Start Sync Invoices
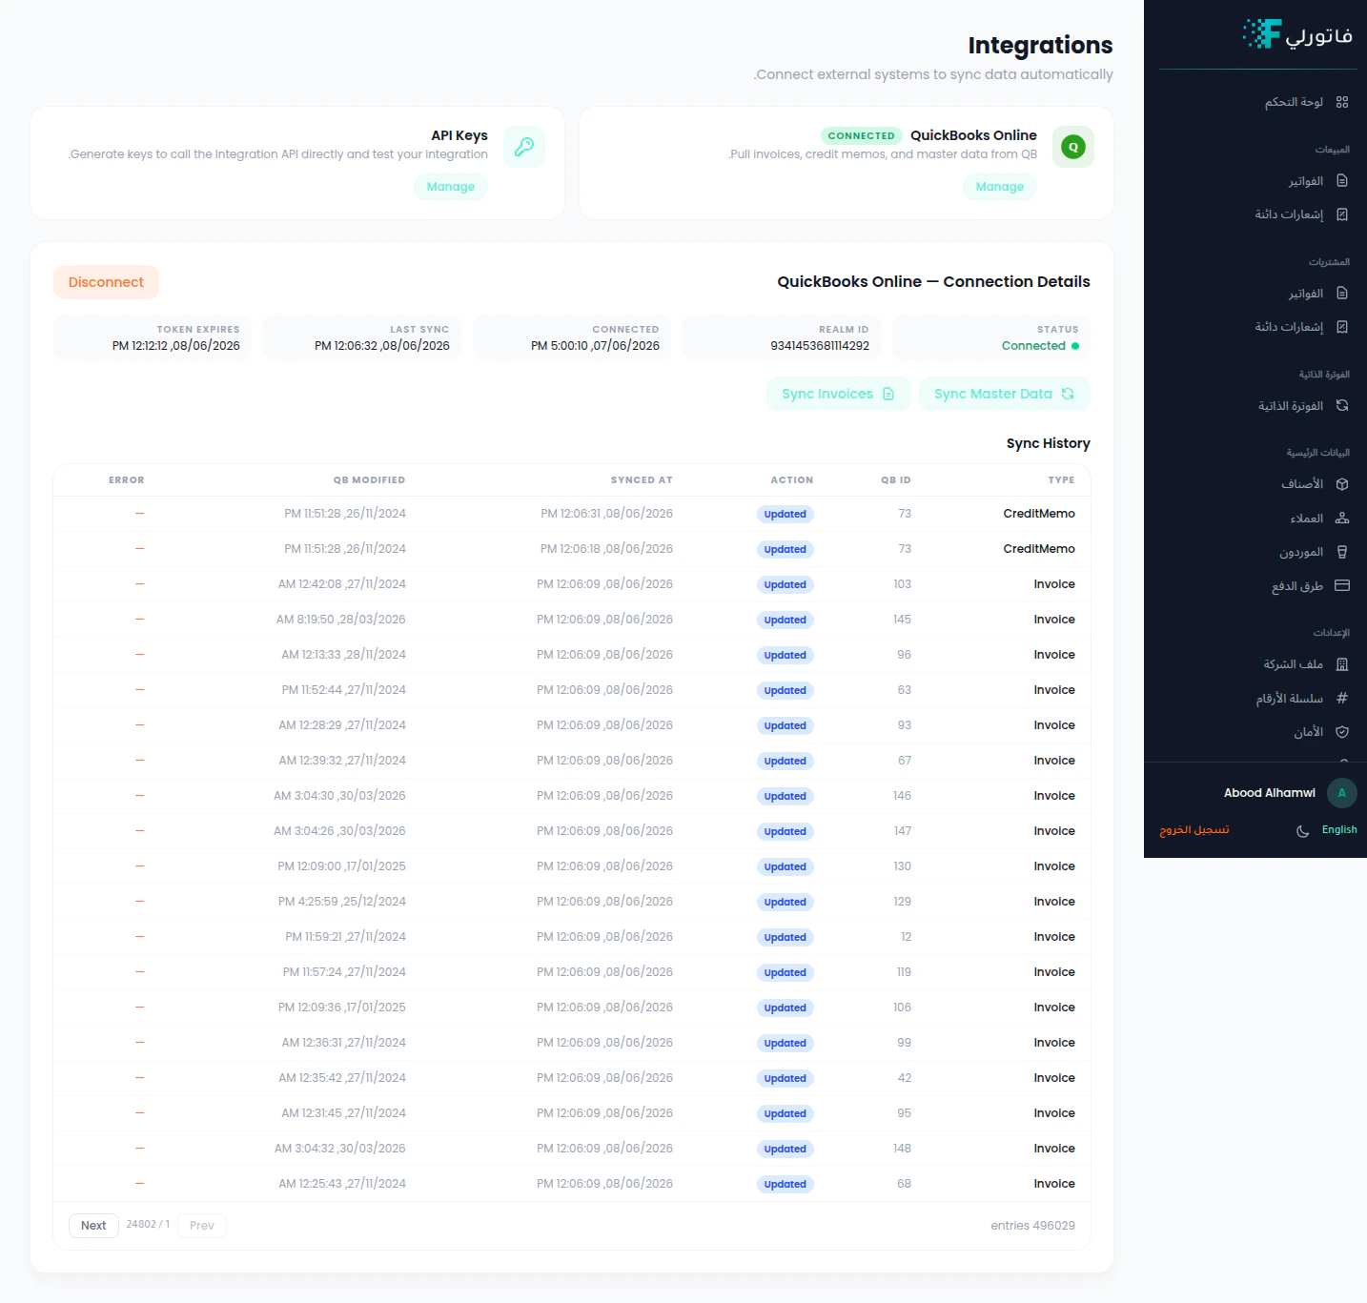This screenshot has width=1367, height=1303. coord(839,394)
